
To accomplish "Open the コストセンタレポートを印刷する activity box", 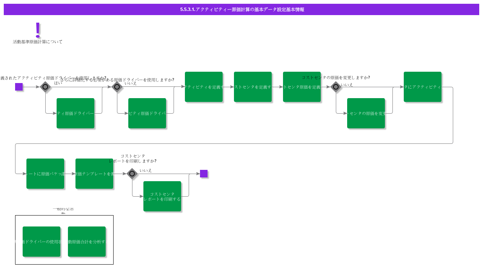I will click(162, 196).
